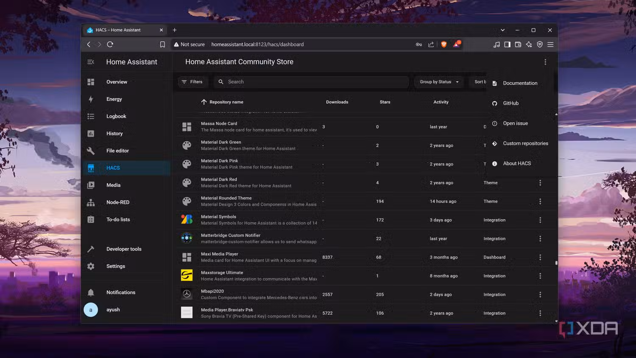Open Material Symbols row options menu
636x358 pixels.
point(540,220)
